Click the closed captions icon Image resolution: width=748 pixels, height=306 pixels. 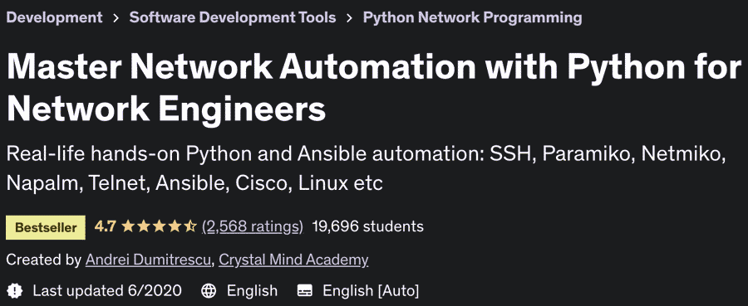click(304, 290)
